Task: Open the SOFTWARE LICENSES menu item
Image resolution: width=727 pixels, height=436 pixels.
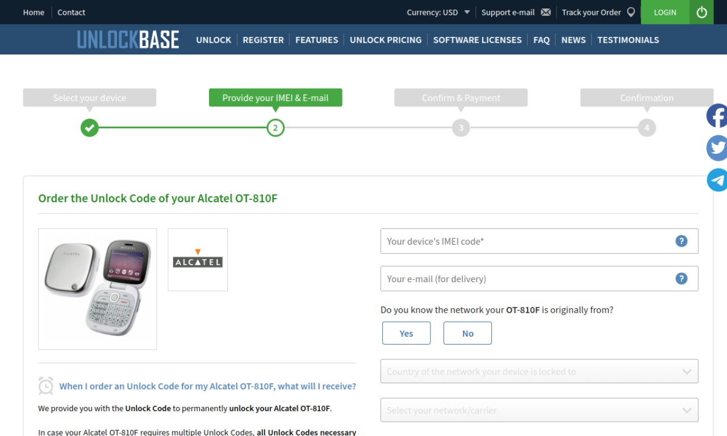Action: (477, 40)
